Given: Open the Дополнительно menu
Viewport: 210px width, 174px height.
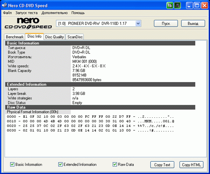Looking at the screenshot, I should click(55, 13).
